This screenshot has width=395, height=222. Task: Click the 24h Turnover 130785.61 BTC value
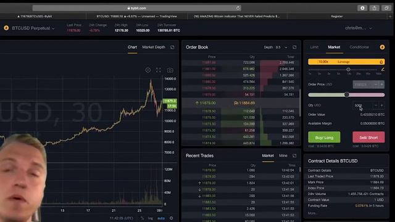coord(168,30)
